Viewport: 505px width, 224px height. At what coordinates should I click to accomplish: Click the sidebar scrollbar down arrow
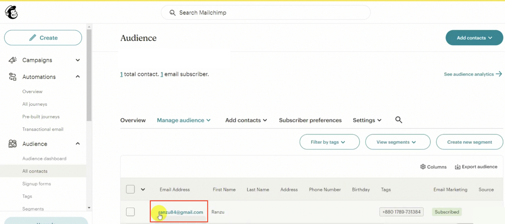(x=89, y=208)
